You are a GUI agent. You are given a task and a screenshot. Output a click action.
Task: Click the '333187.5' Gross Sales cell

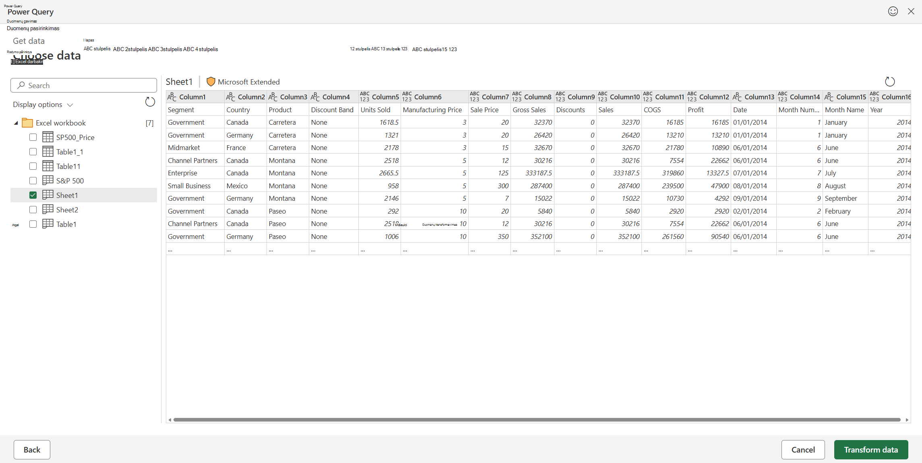click(532, 173)
